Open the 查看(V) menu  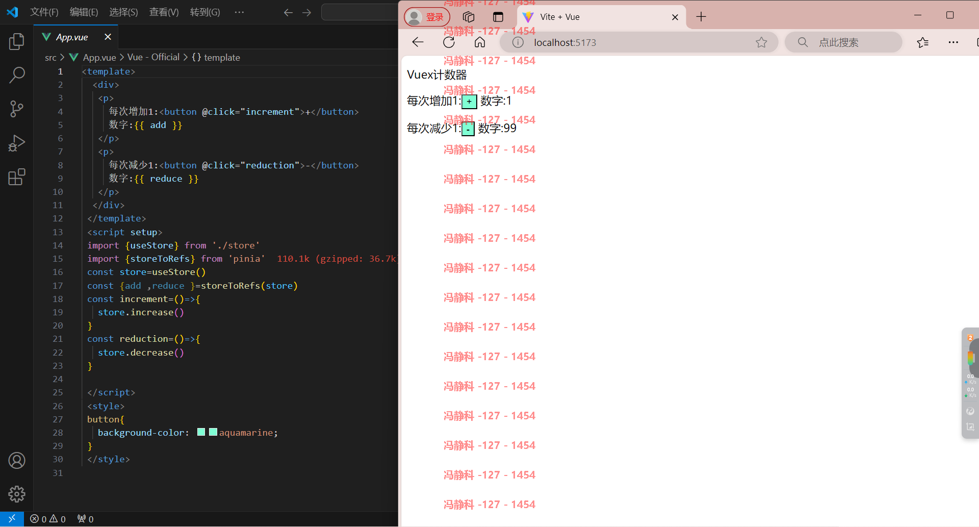(x=164, y=12)
